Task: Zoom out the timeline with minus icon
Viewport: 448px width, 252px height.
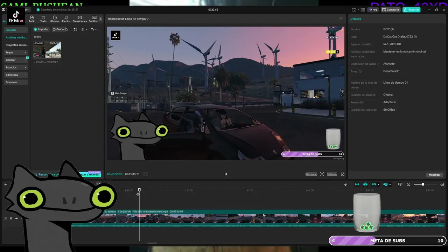Action: pyautogui.click(x=408, y=184)
